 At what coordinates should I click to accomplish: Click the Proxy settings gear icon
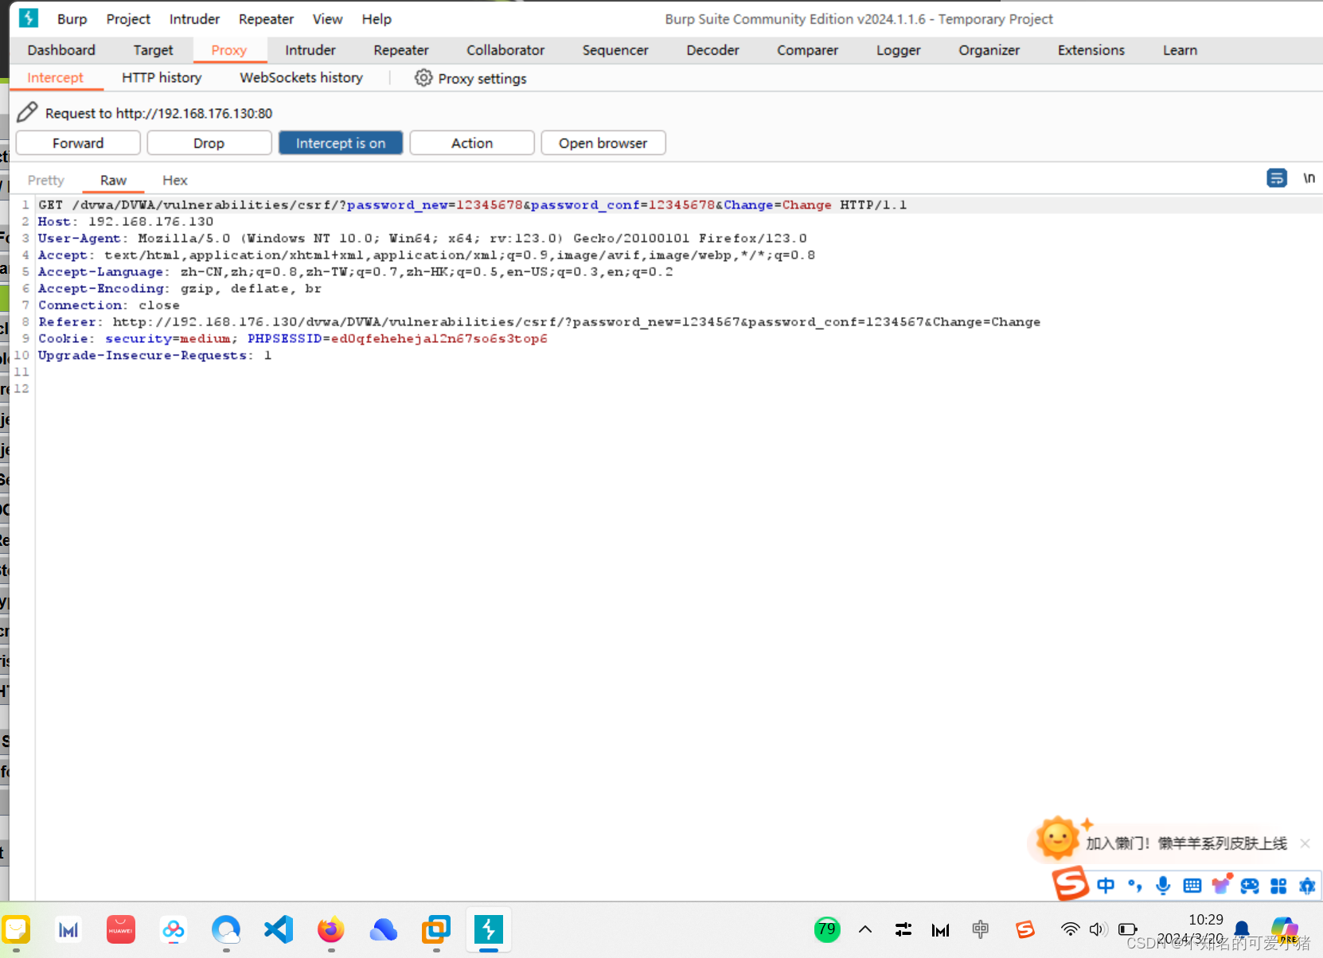423,78
